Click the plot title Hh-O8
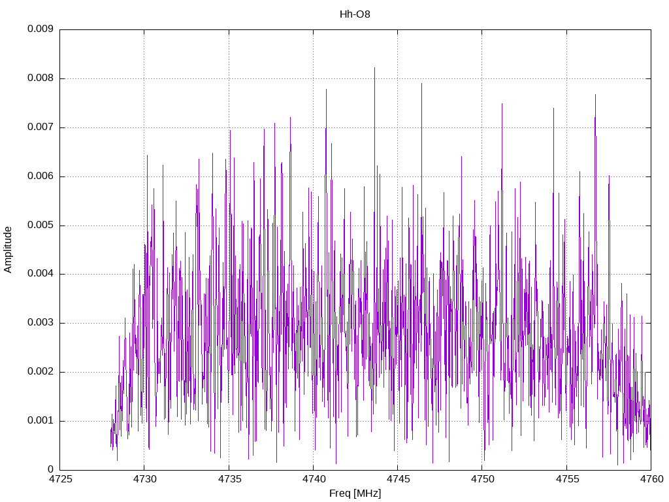669x502 pixels. [355, 14]
